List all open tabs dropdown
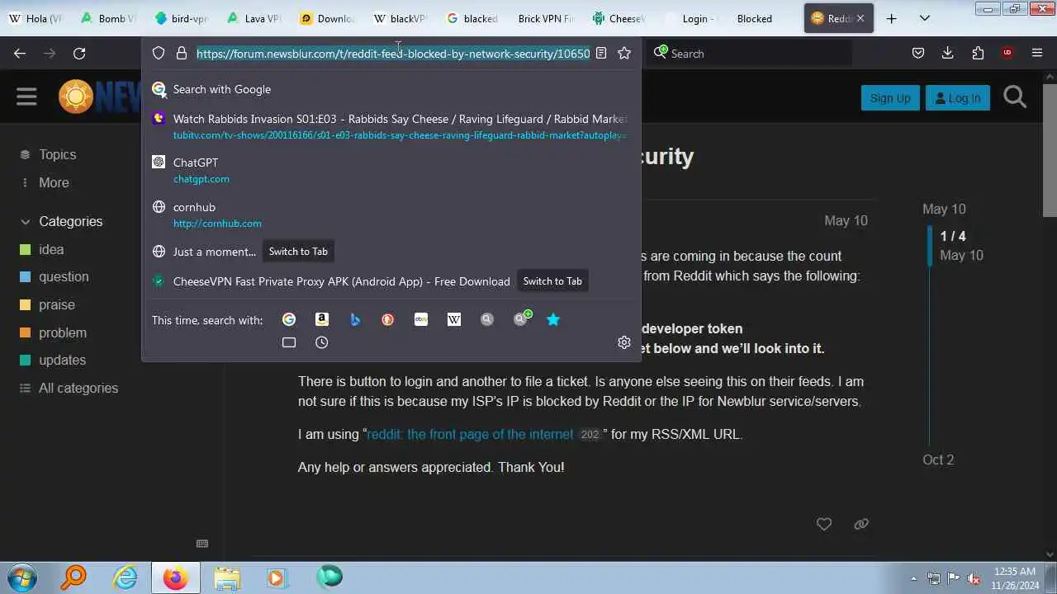Viewport: 1057px width, 594px height. [925, 18]
